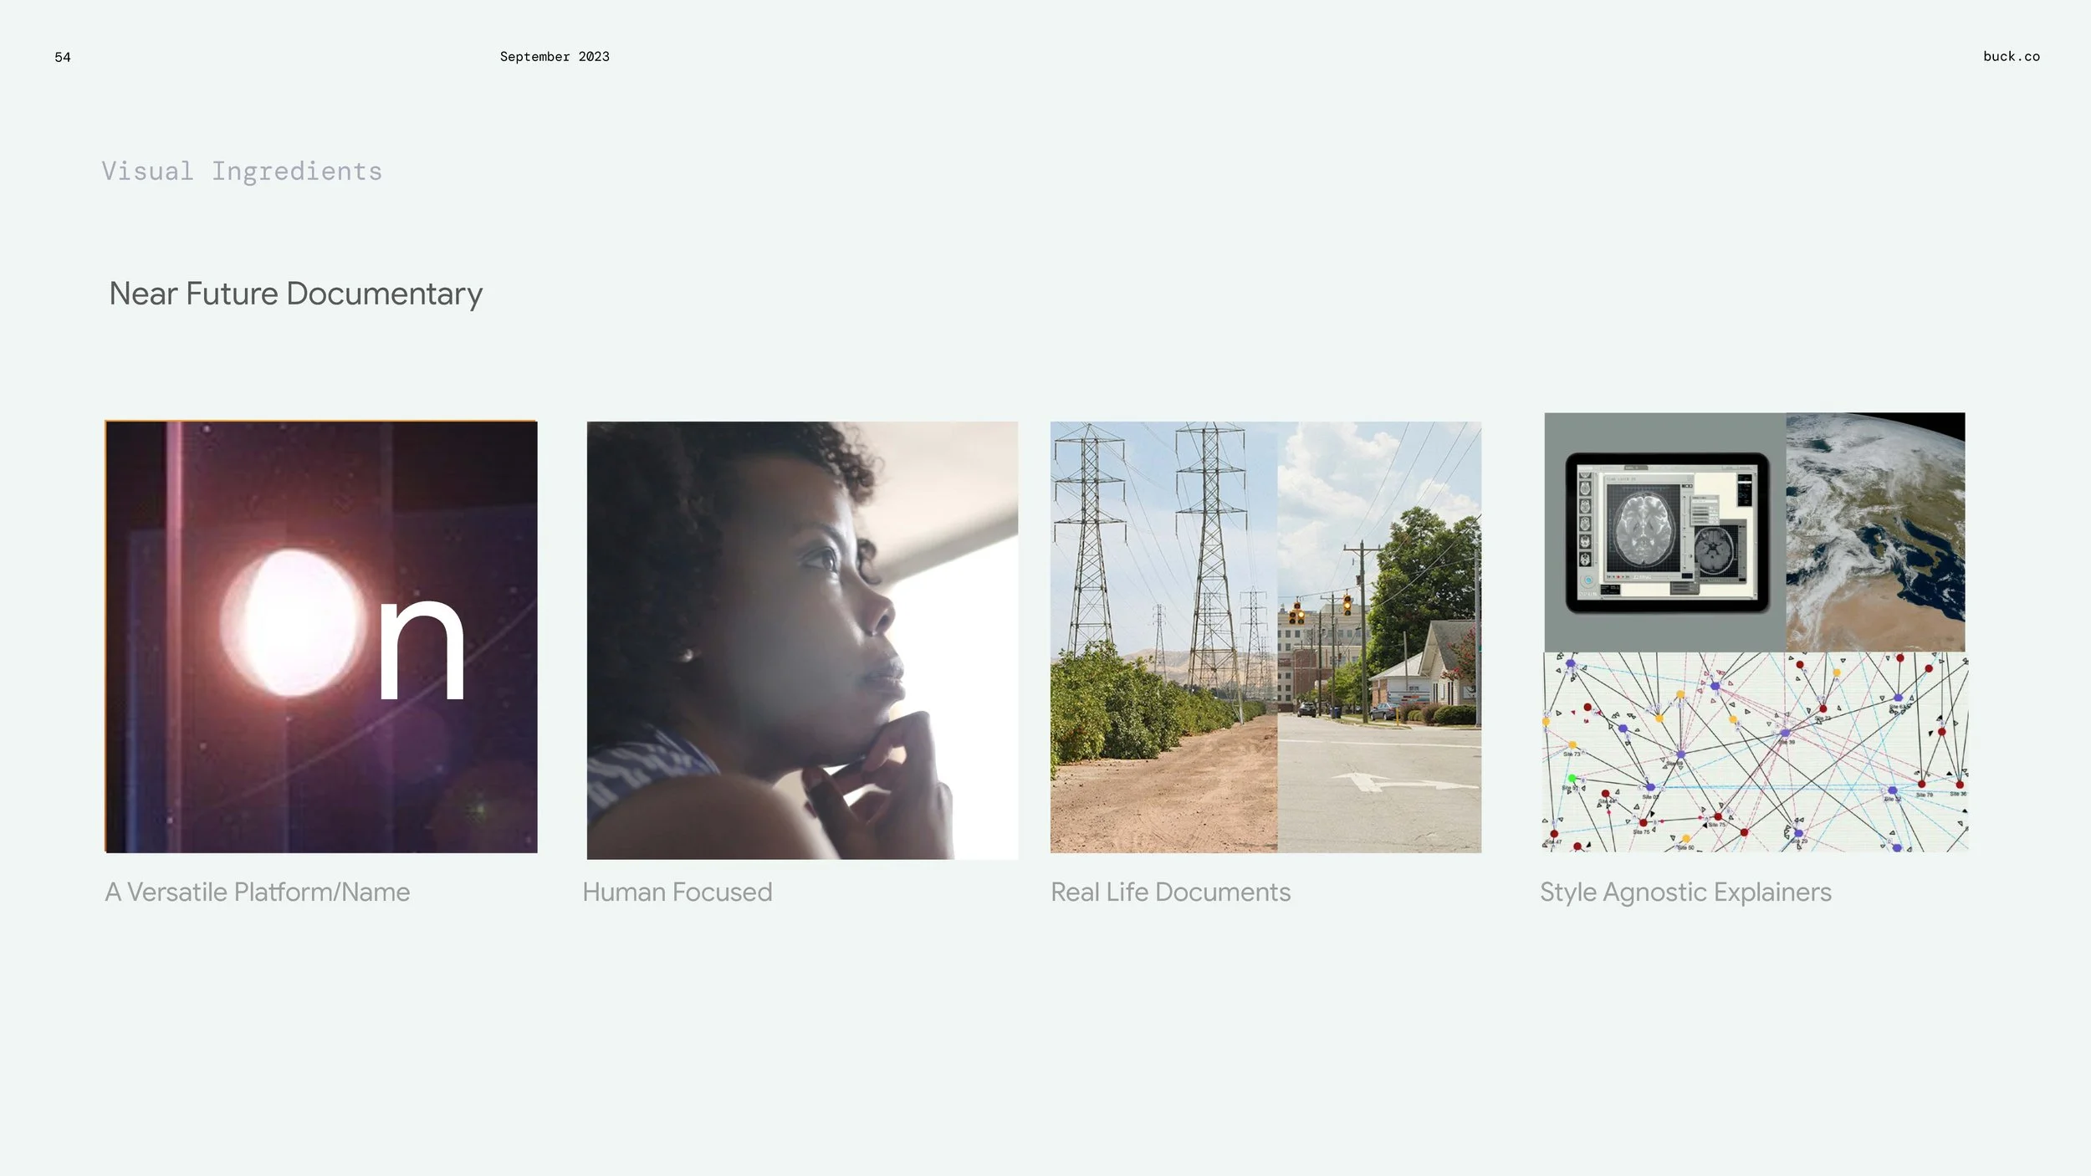The height and width of the screenshot is (1176, 2091).
Task: Select the 'Near Future Documentary' title
Action: point(296,294)
